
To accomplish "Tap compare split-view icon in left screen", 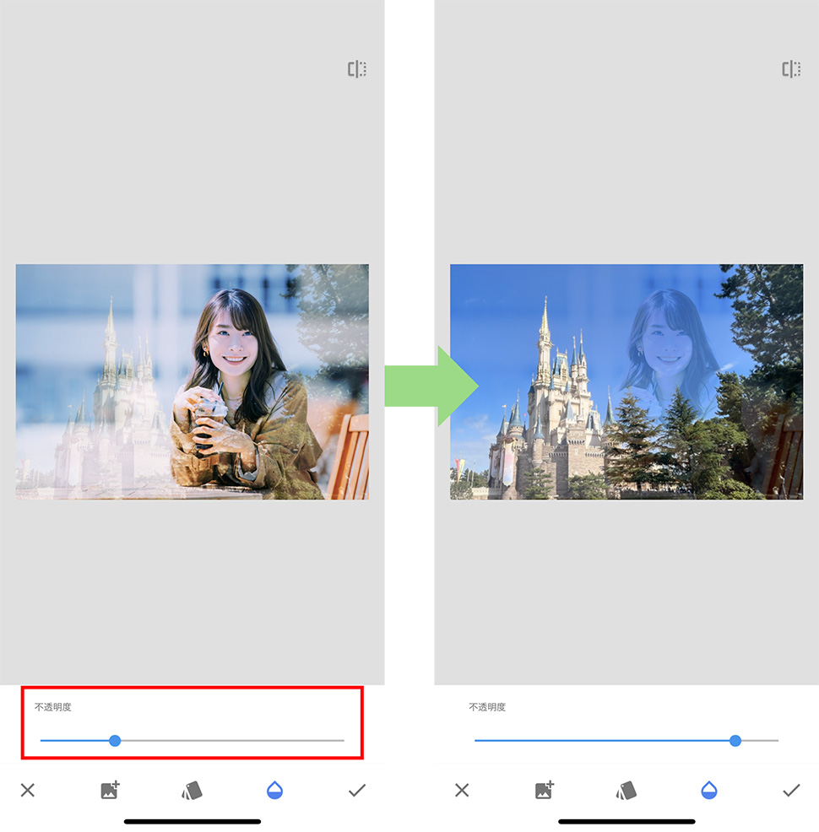I will pos(356,69).
